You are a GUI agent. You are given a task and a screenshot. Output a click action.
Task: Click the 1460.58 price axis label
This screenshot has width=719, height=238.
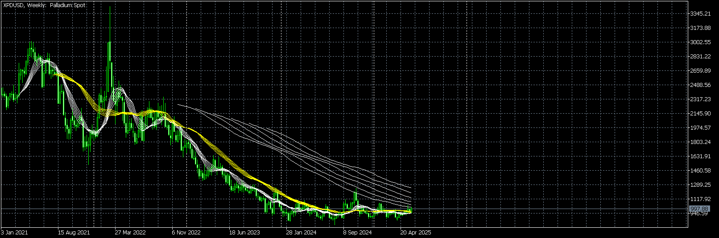pos(700,171)
